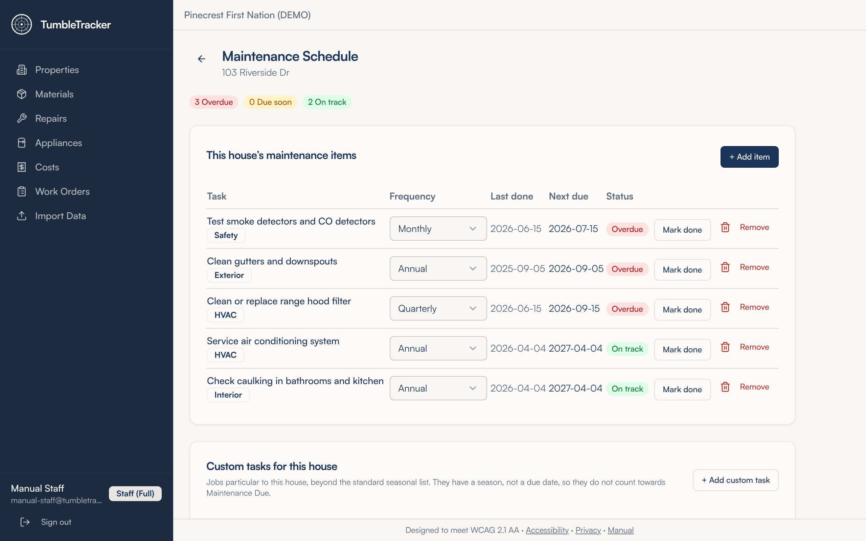Click the Appliances icon in sidebar
This screenshot has height=541, width=866.
point(21,143)
